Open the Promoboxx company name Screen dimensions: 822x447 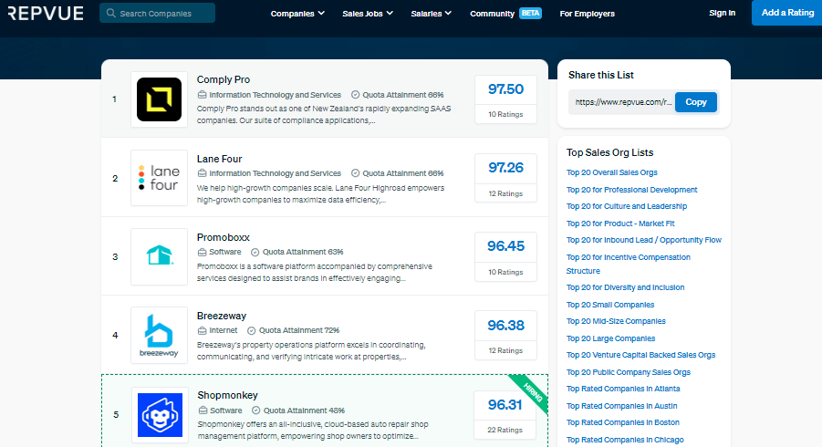[x=223, y=237]
